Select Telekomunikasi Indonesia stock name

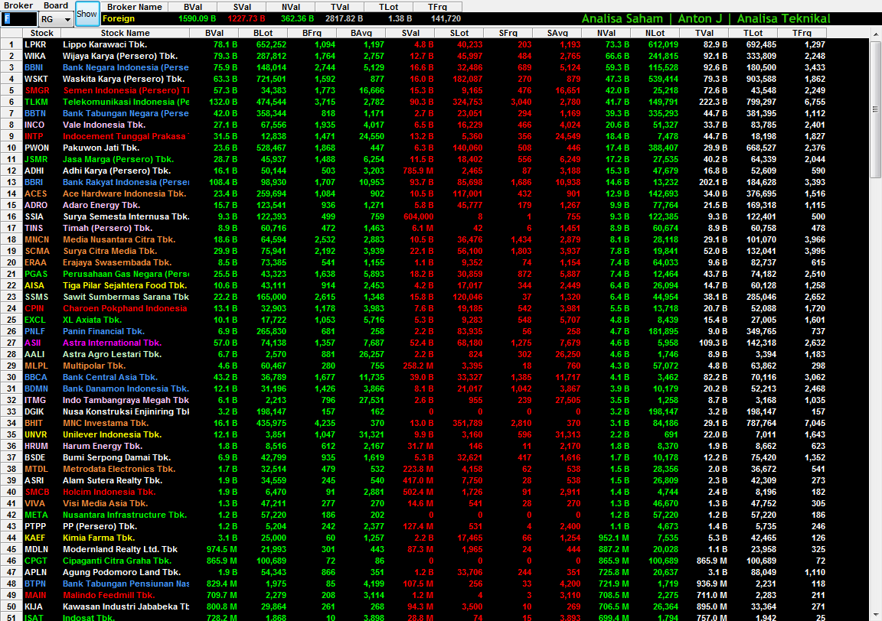126,102
